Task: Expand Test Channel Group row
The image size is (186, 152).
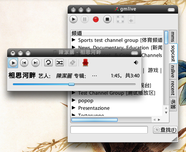Action: pyautogui.click(x=73, y=93)
